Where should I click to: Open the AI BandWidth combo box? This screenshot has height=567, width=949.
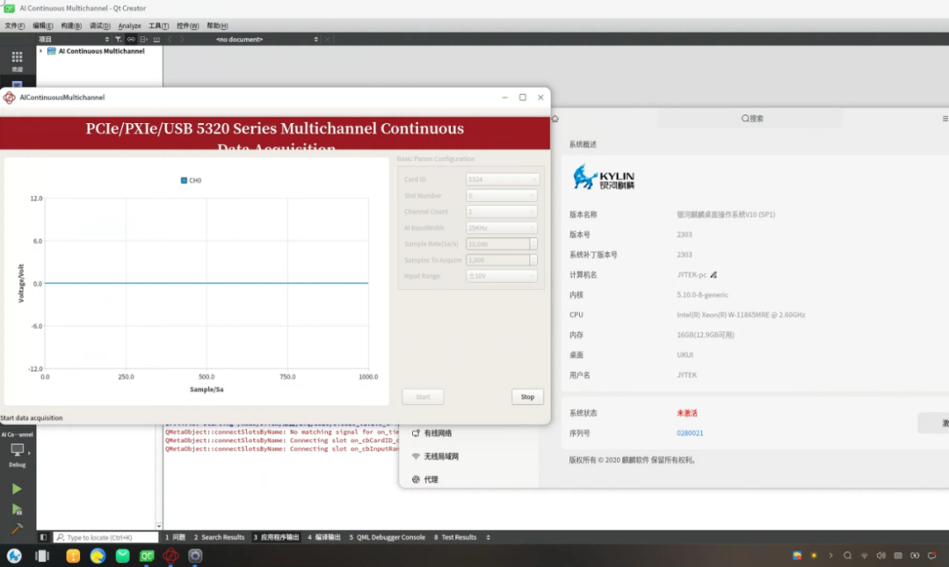[x=501, y=228]
